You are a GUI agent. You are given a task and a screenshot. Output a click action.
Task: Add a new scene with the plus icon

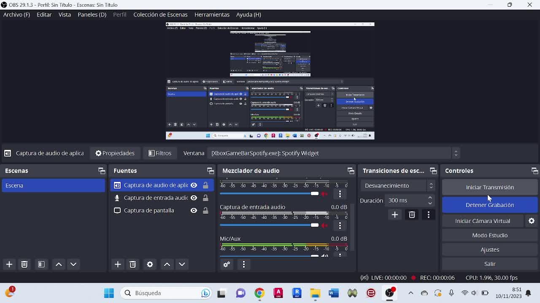[x=9, y=264]
